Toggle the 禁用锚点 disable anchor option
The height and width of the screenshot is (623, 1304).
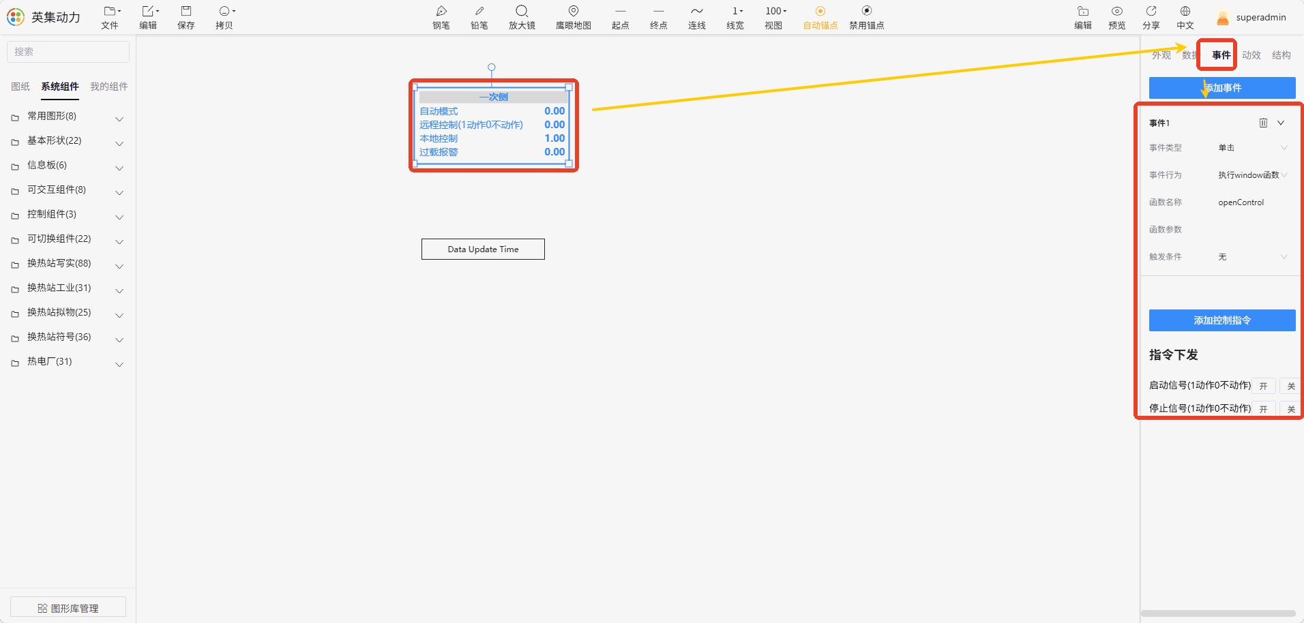coord(867,17)
